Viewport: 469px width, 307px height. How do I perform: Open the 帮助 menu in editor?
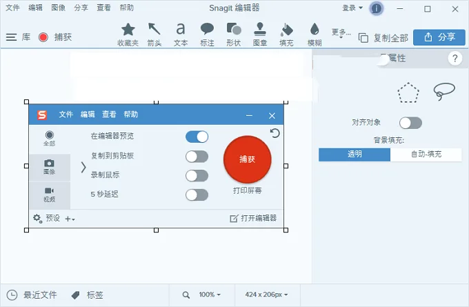(126, 8)
